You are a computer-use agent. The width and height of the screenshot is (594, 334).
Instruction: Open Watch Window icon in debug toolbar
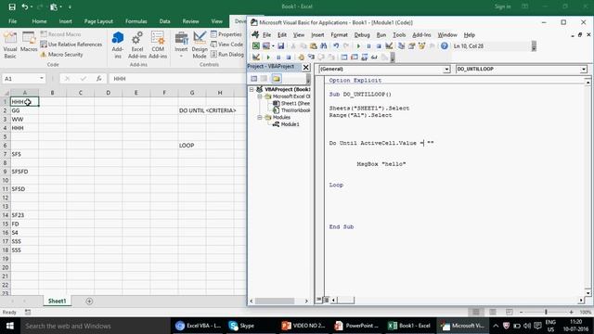tap(365, 58)
